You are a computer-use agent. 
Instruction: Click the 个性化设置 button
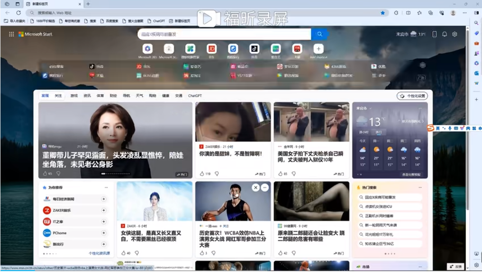(x=412, y=96)
